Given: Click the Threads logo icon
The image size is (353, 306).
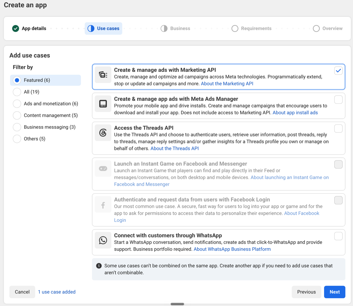Looking at the screenshot, I should [x=103, y=133].
